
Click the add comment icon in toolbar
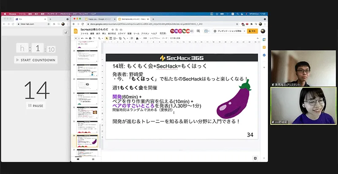pos(132,38)
